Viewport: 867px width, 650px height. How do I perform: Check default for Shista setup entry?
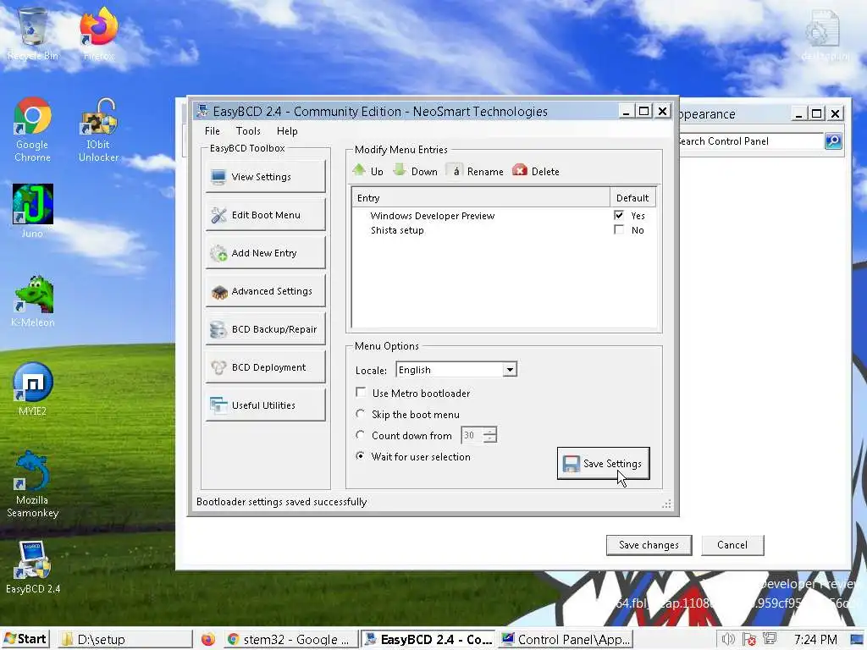tap(619, 229)
